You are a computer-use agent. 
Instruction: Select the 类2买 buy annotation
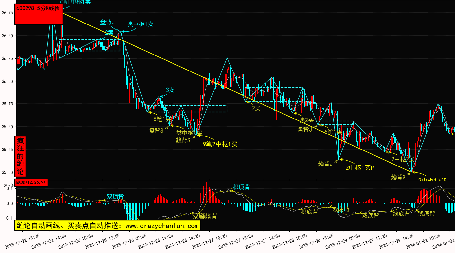(307, 120)
